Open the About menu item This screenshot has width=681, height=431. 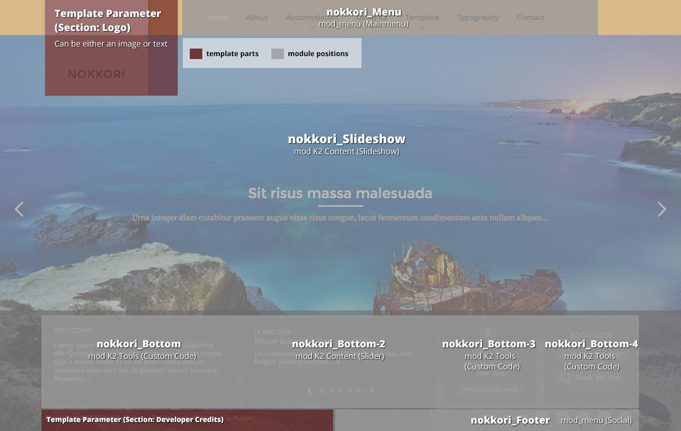(x=257, y=18)
